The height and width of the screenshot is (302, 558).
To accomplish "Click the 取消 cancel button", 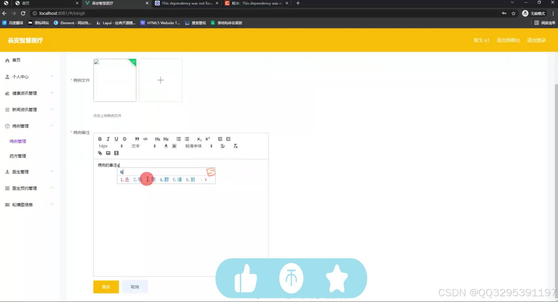I will click(x=135, y=287).
